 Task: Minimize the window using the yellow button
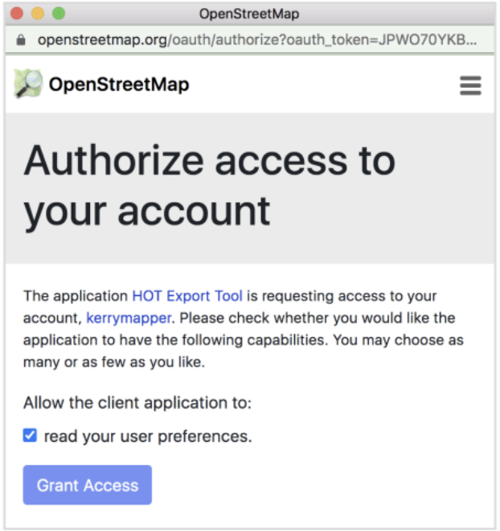click(x=38, y=14)
